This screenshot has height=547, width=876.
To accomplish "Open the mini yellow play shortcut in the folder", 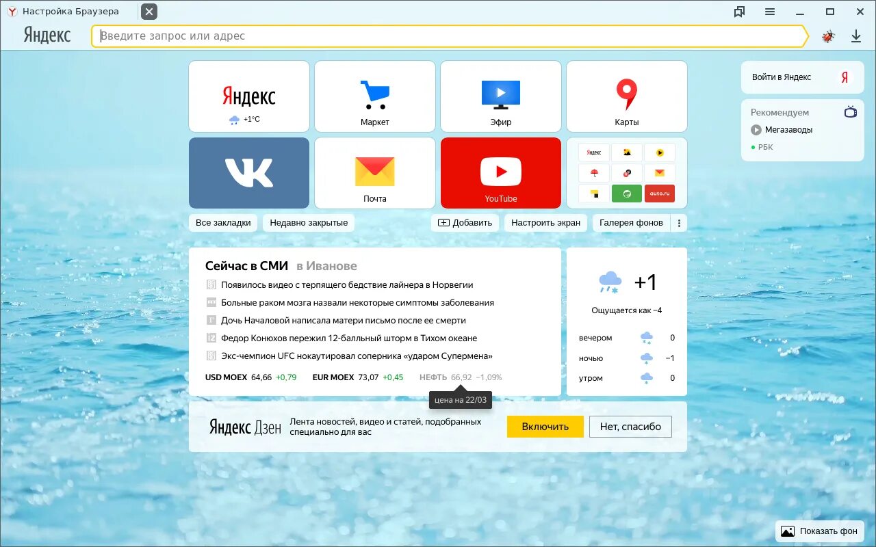I will [x=660, y=152].
